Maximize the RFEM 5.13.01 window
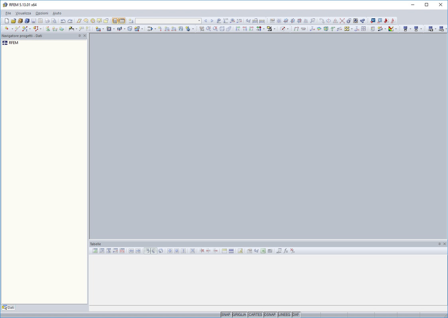 pyautogui.click(x=426, y=4)
